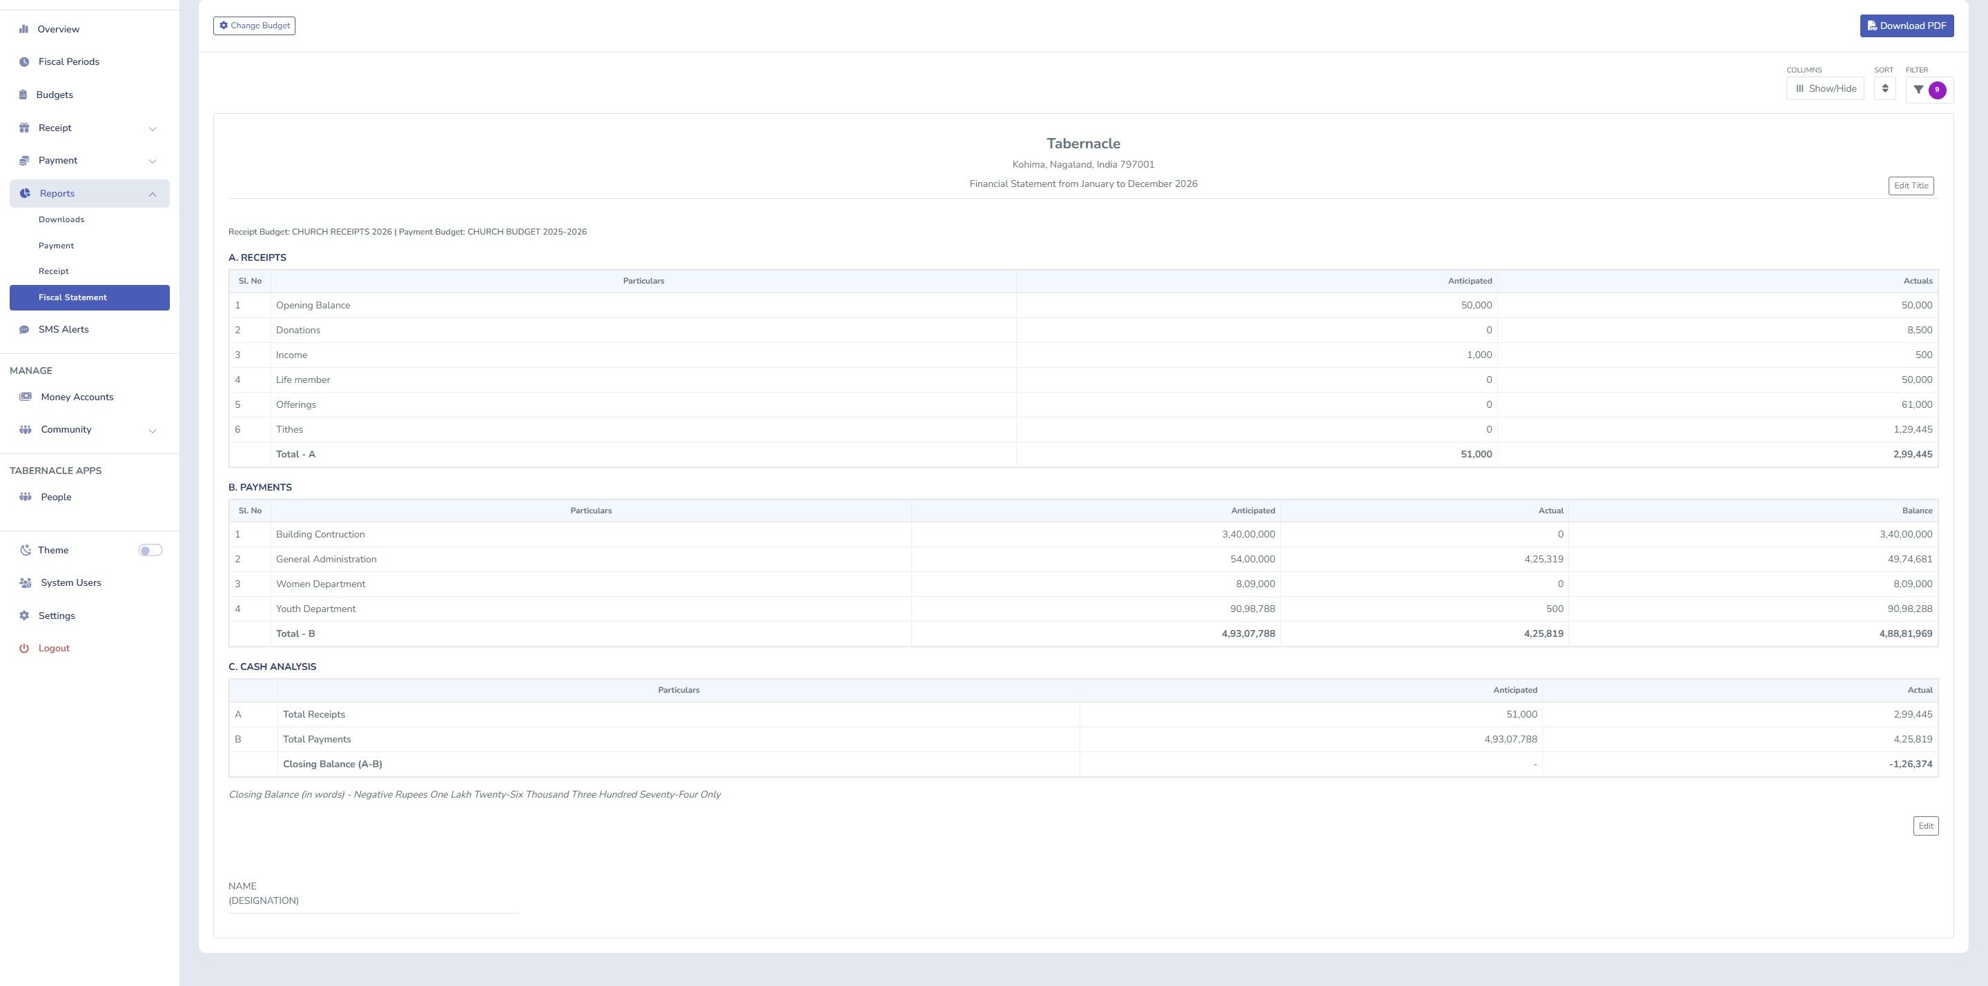
Task: Click the Opening Balance row label
Action: click(x=313, y=306)
